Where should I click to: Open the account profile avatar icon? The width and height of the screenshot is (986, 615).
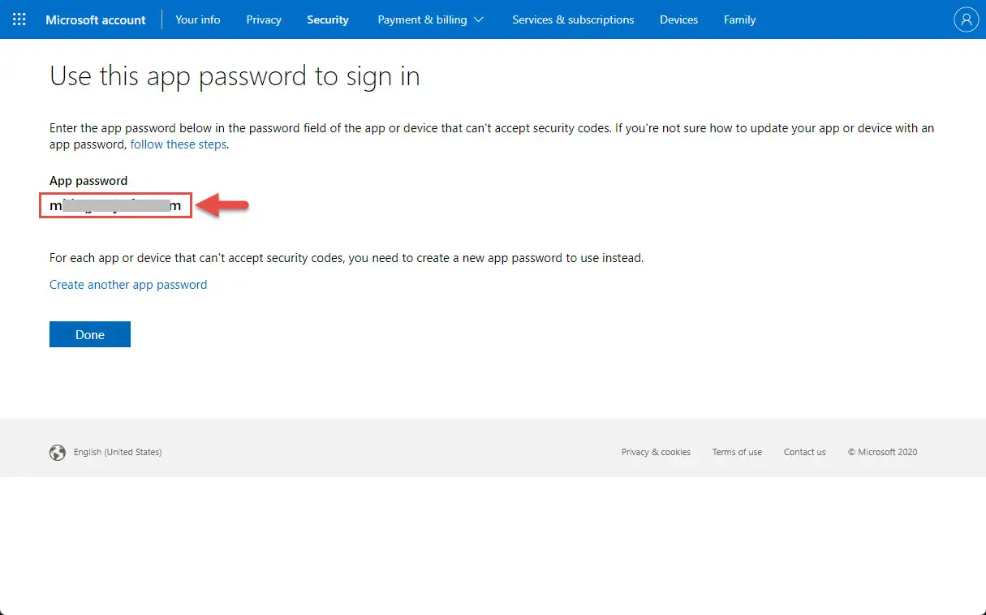coord(966,19)
